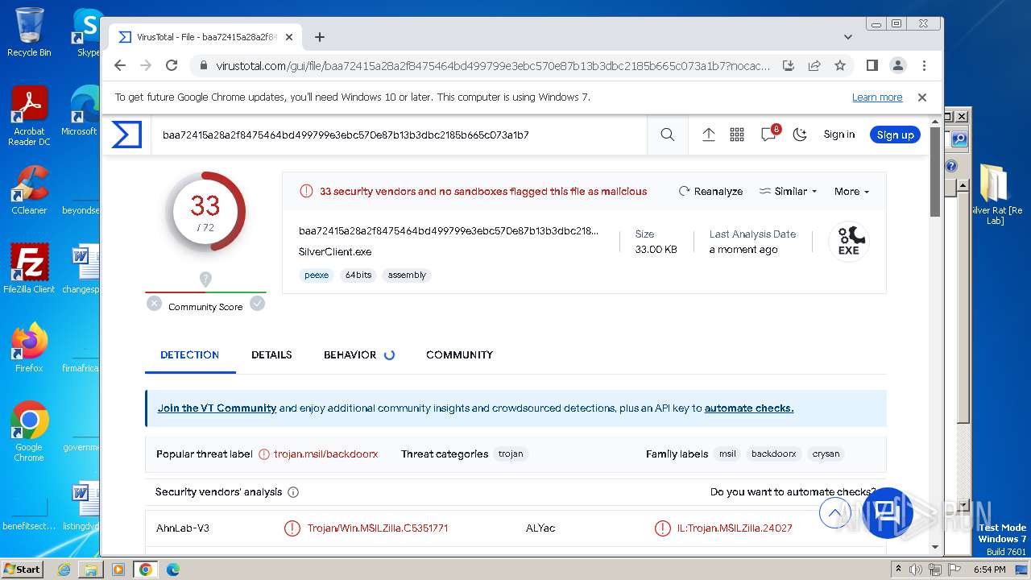
Task: Click the msil family label
Action: (x=727, y=454)
